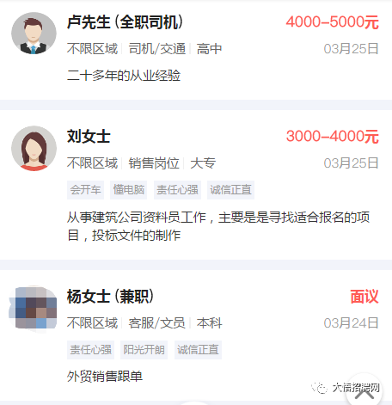This screenshot has height=405, width=392.
Task: Tap the WeChat logo near 大悟招聘网
Action: coord(319,388)
